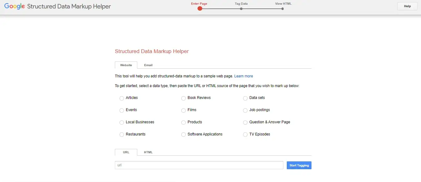
Task: Select the Articles data type
Action: tap(122, 98)
